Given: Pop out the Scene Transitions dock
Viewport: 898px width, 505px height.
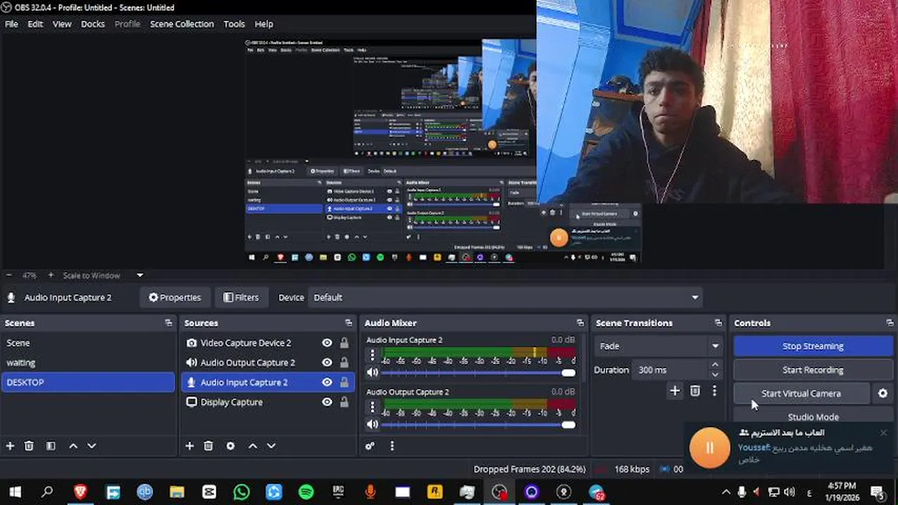Looking at the screenshot, I should 718,323.
